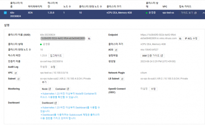The image size is (205, 126).
Task: Select the highlighted cluster UUID text
Action: pyautogui.click(x=63, y=38)
